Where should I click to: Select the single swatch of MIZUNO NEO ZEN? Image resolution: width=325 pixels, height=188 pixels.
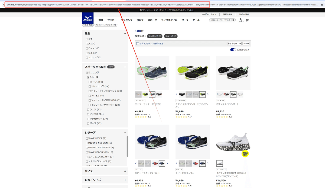(219, 163)
